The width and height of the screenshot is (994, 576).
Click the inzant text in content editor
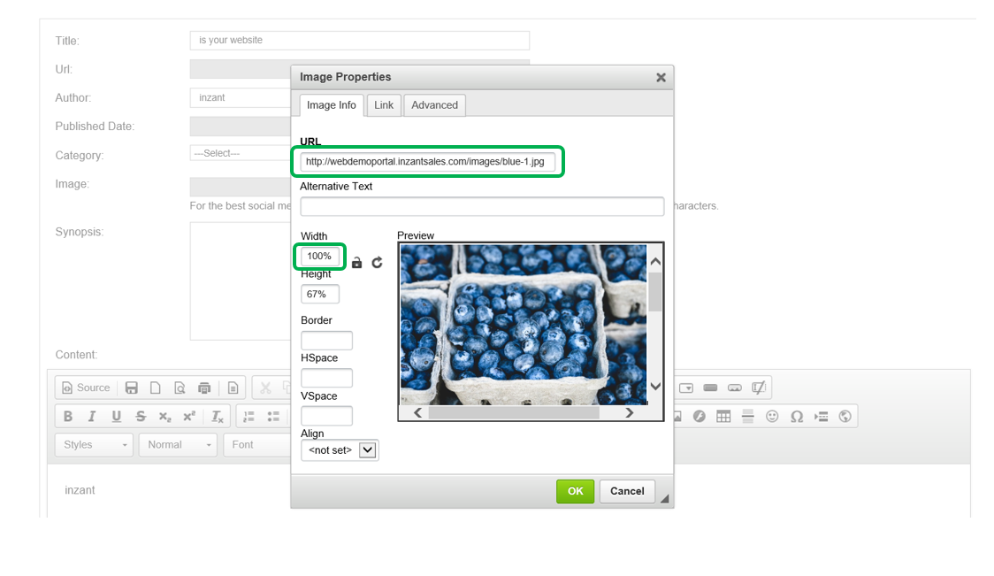pyautogui.click(x=80, y=490)
